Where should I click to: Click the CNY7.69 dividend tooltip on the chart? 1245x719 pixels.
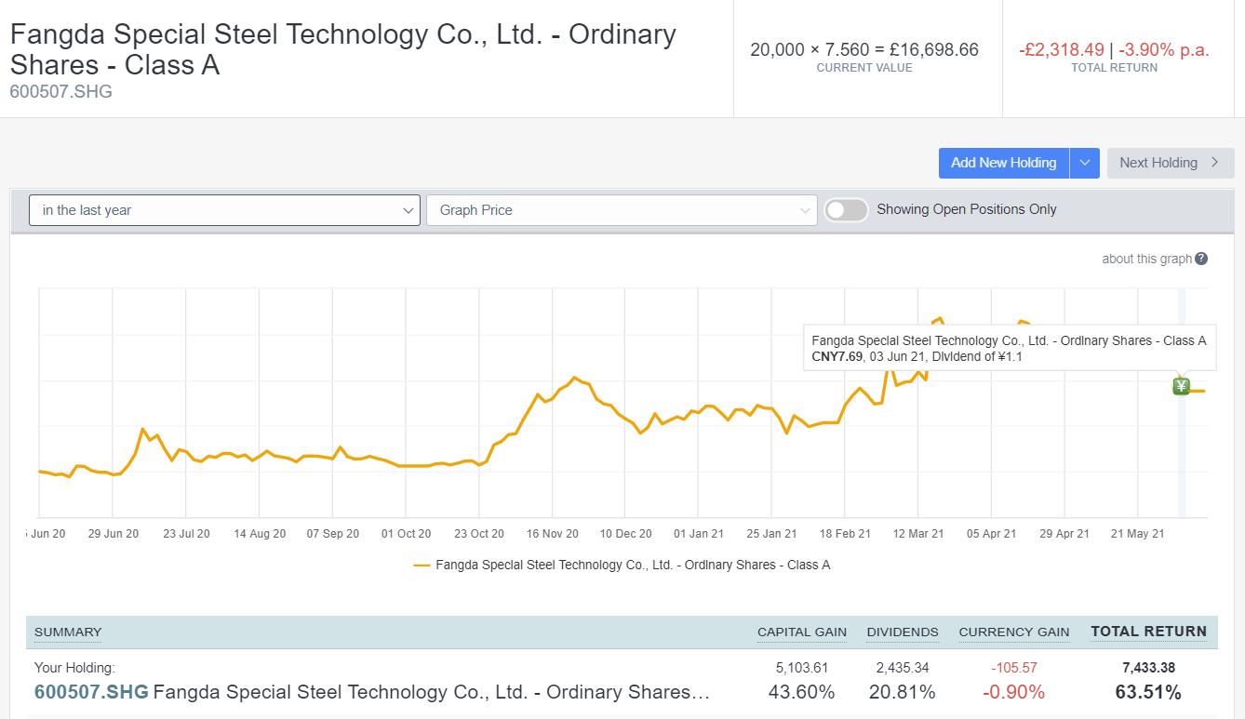click(1010, 347)
